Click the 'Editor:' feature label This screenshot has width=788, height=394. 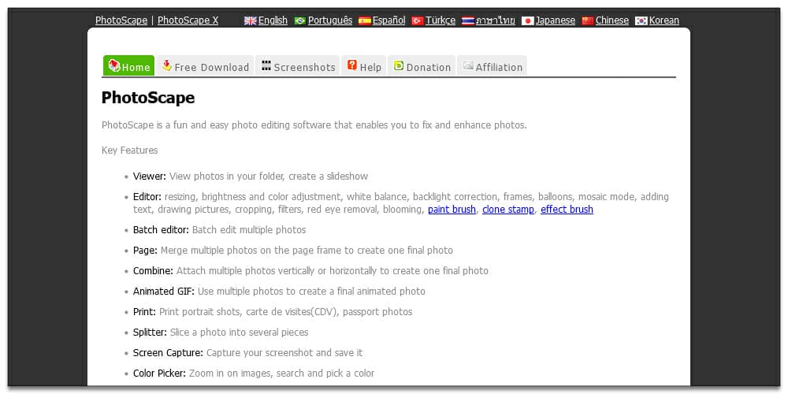click(147, 196)
